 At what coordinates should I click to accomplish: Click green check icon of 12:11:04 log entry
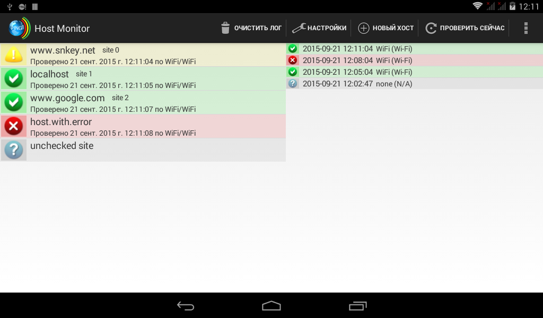293,49
